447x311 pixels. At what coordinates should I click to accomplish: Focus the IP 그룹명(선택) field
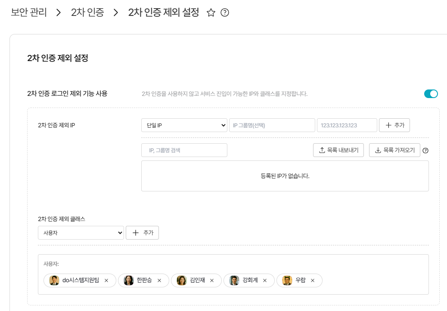(272, 125)
